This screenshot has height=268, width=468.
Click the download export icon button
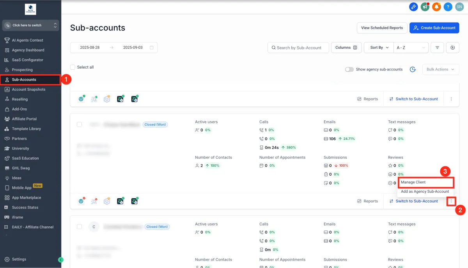click(x=453, y=48)
